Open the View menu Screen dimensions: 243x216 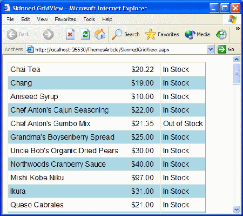(42, 19)
